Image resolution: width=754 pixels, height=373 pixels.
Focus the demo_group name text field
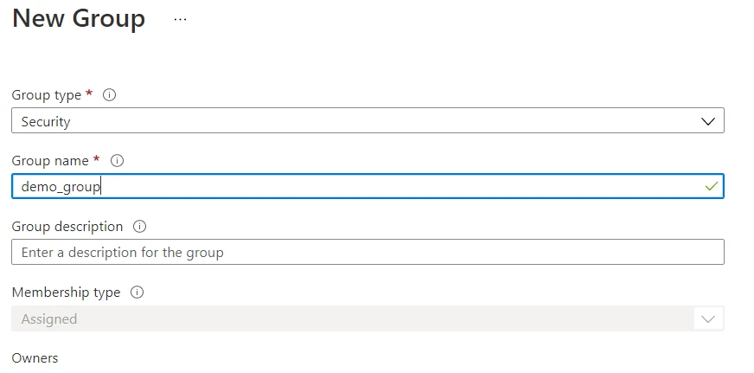pos(346,187)
